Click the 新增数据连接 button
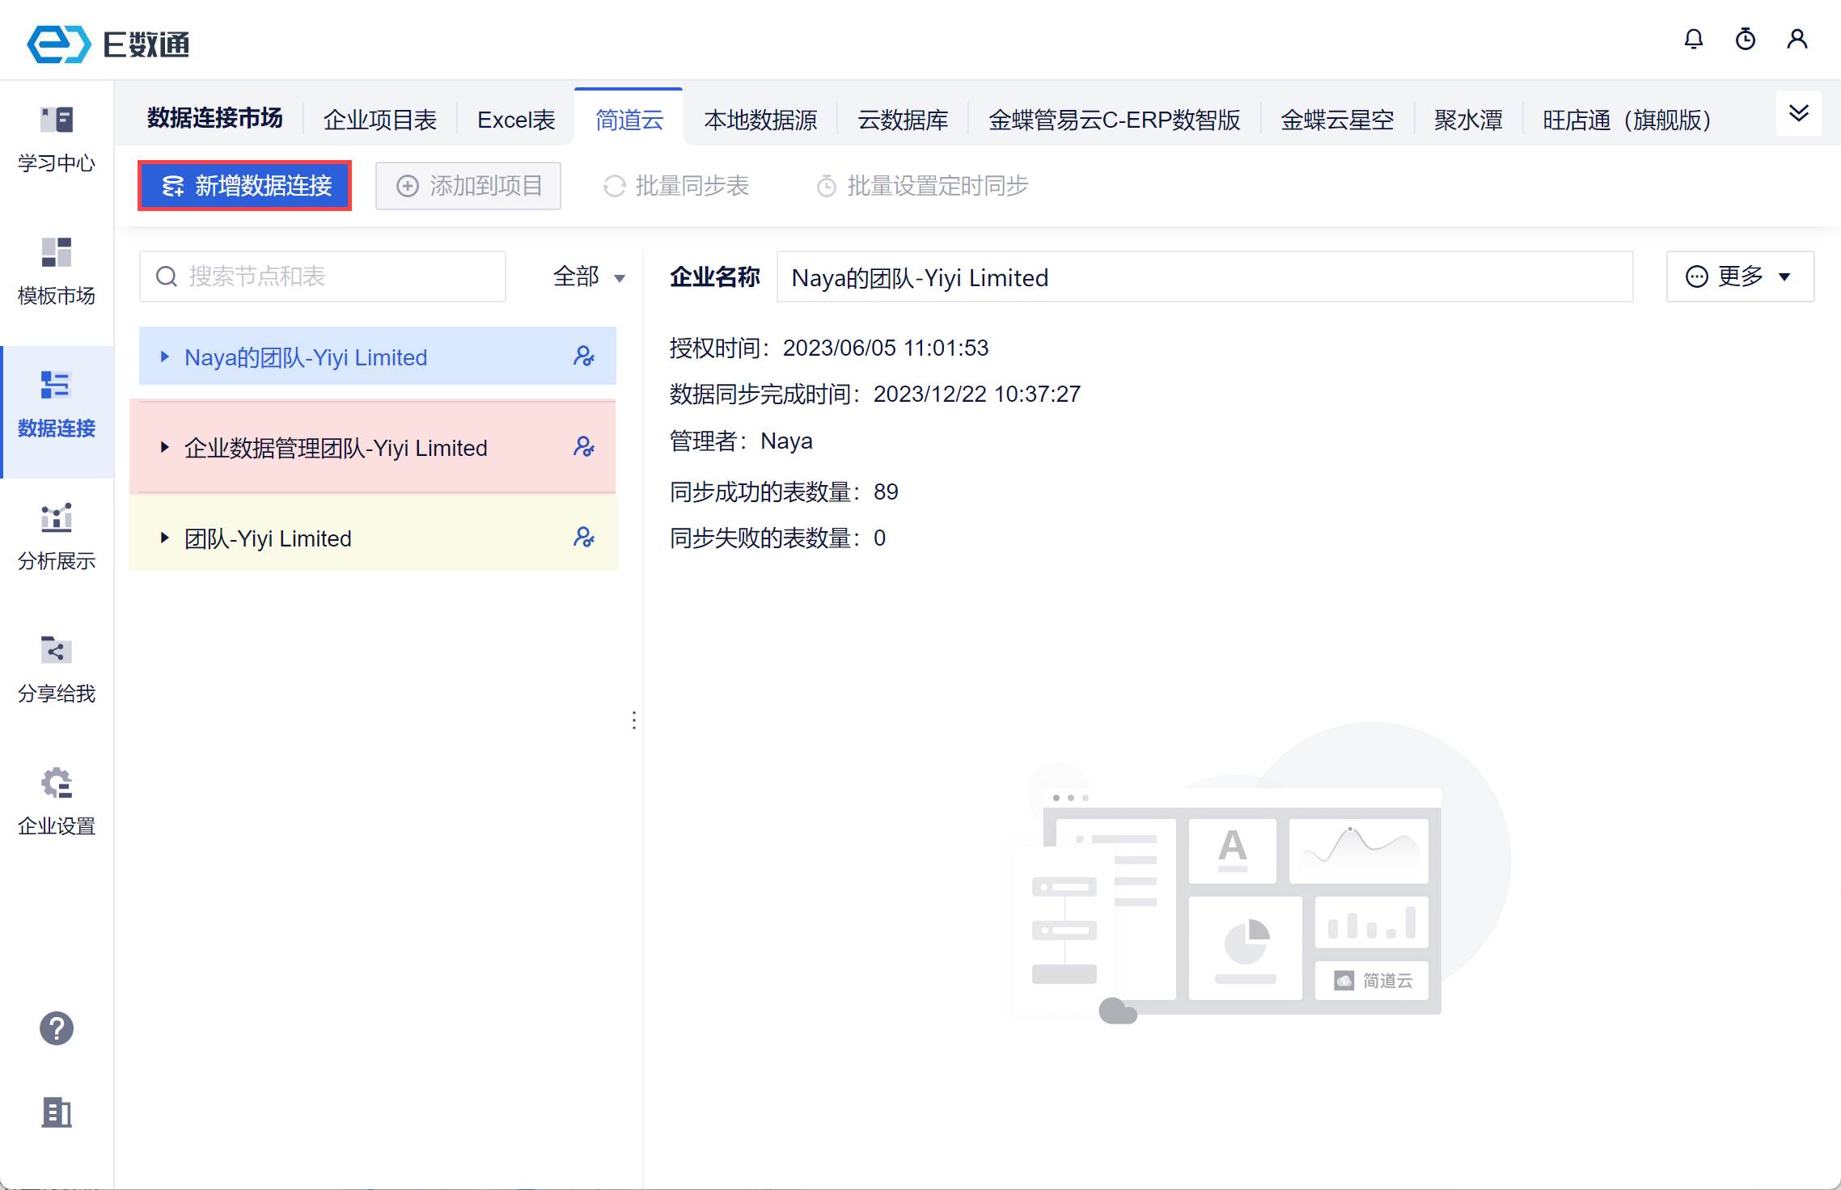The image size is (1841, 1190). pos(245,186)
